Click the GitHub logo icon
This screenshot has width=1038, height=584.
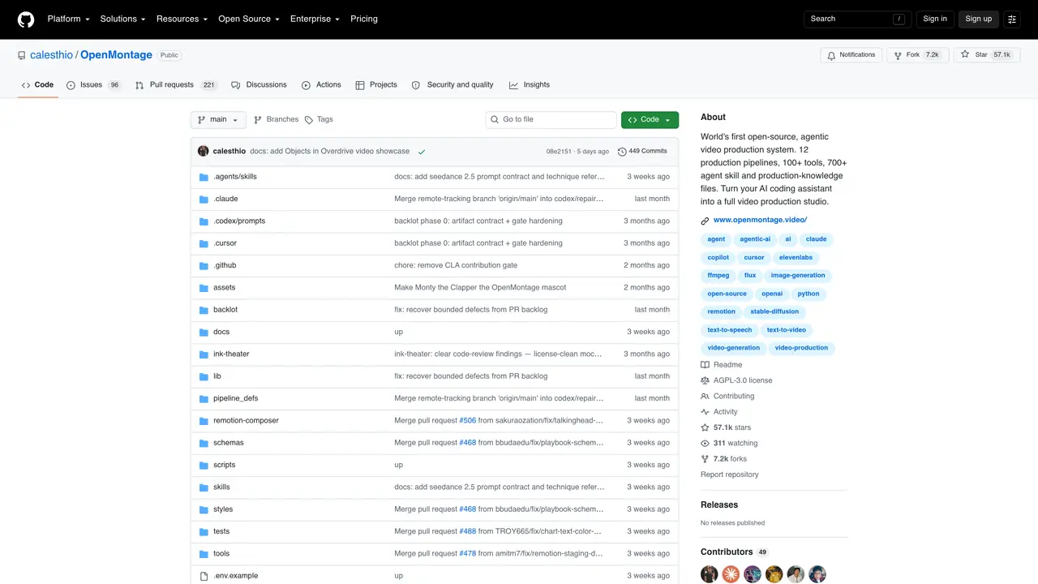tap(26, 19)
